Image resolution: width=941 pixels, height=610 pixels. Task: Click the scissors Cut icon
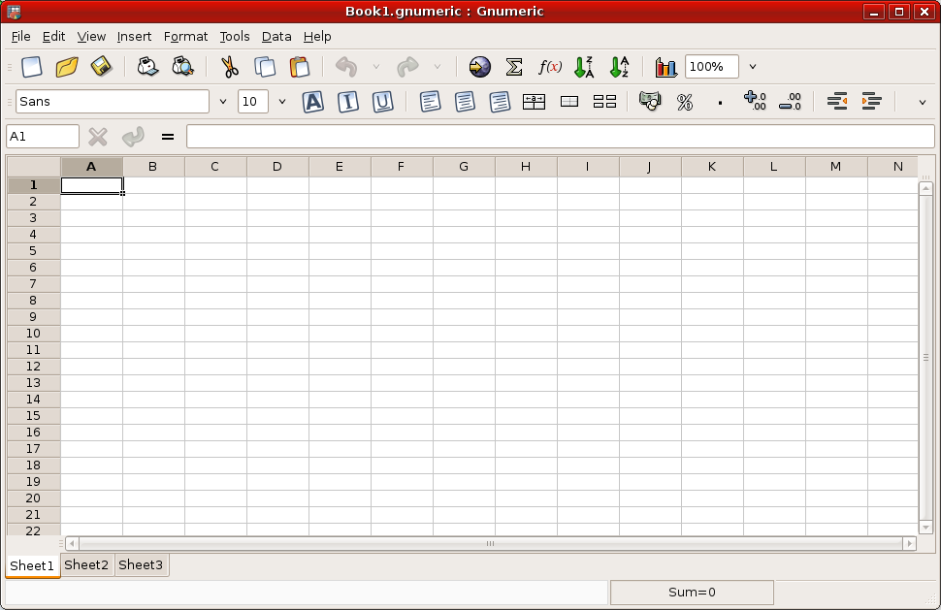(229, 67)
